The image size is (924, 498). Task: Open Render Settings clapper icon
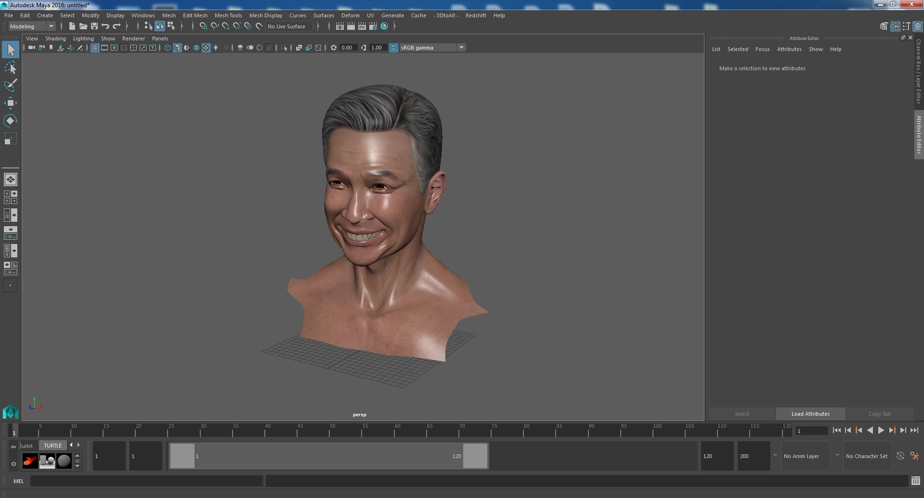[x=373, y=26]
